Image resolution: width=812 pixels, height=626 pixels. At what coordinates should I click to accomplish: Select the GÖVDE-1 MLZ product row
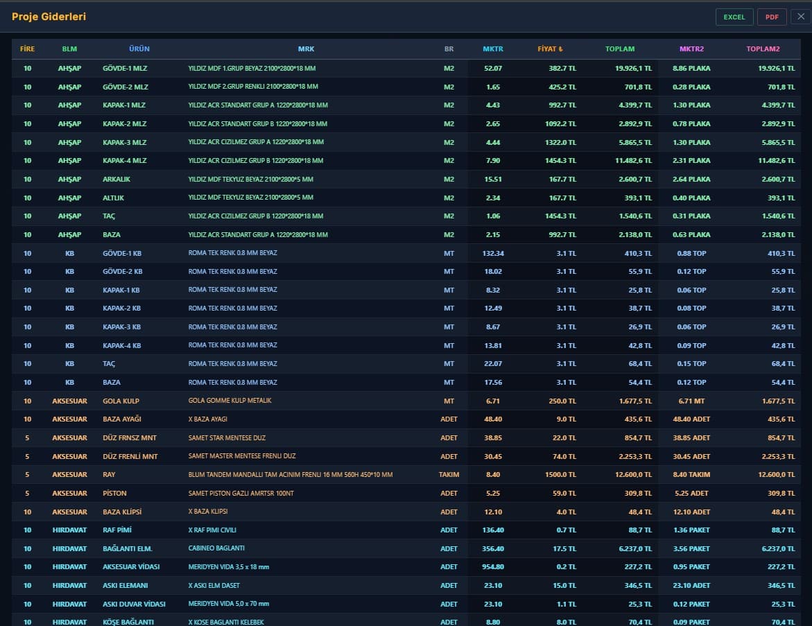click(125, 69)
